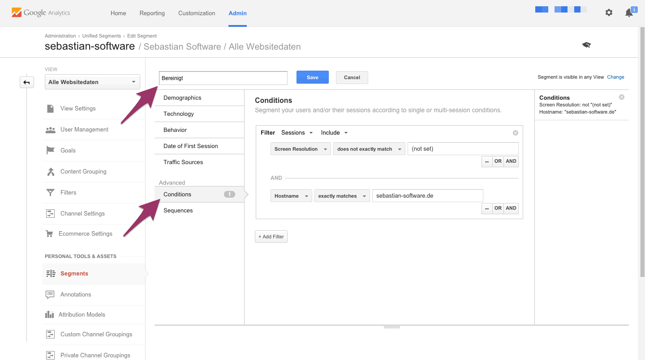Viewport: 645px width, 360px height.
Task: Click minus button on Hostname row
Action: tap(487, 208)
